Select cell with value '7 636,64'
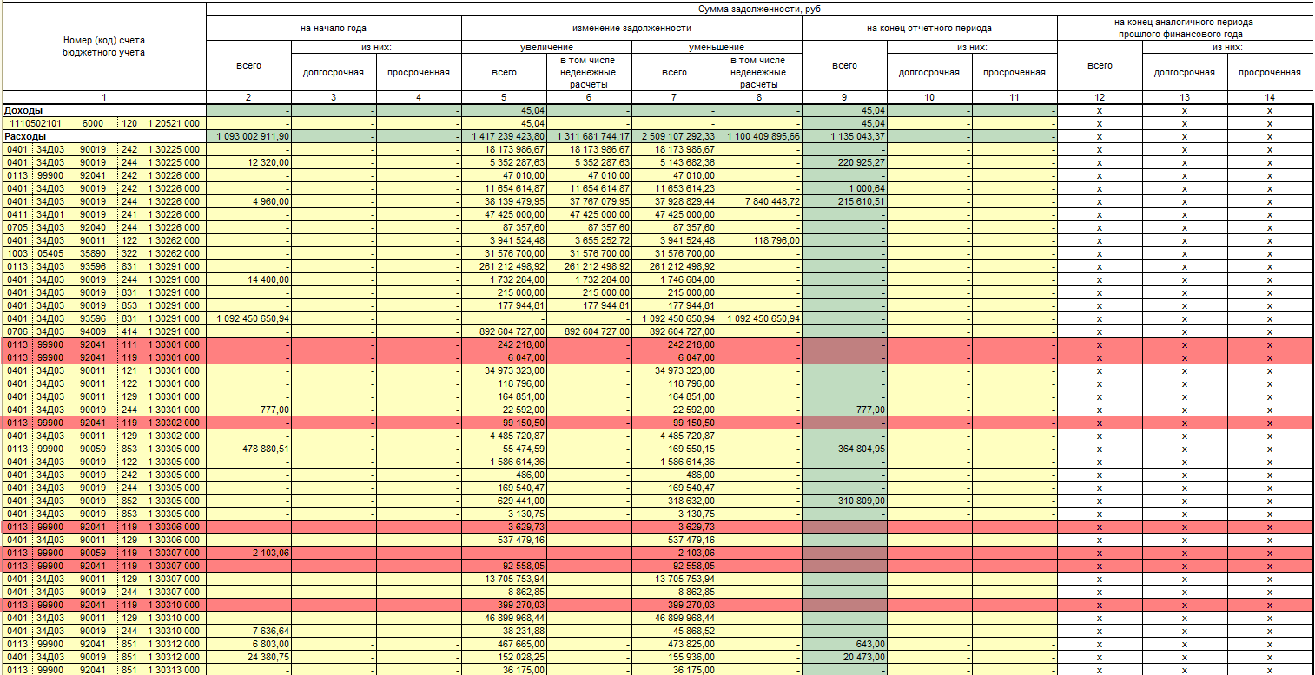 [x=248, y=631]
